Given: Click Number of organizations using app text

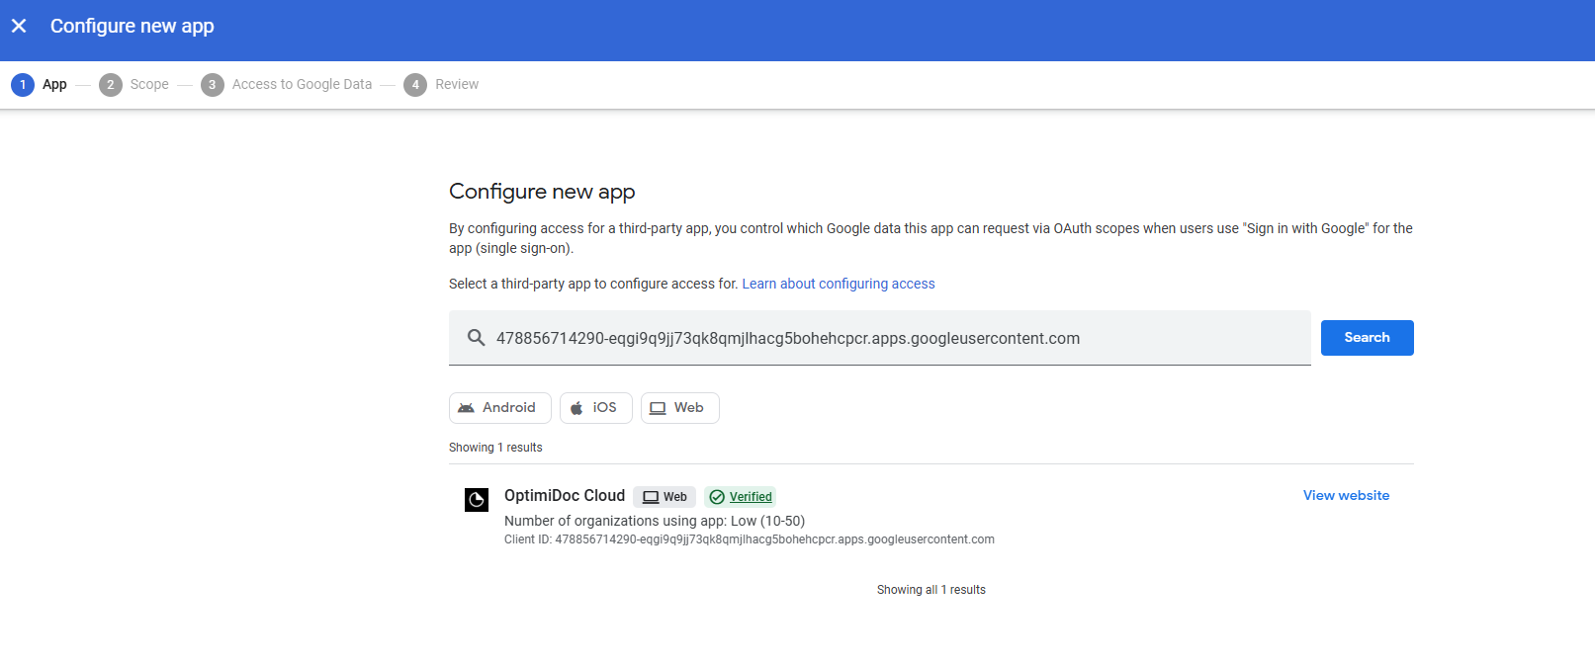Looking at the screenshot, I should pos(655,521).
